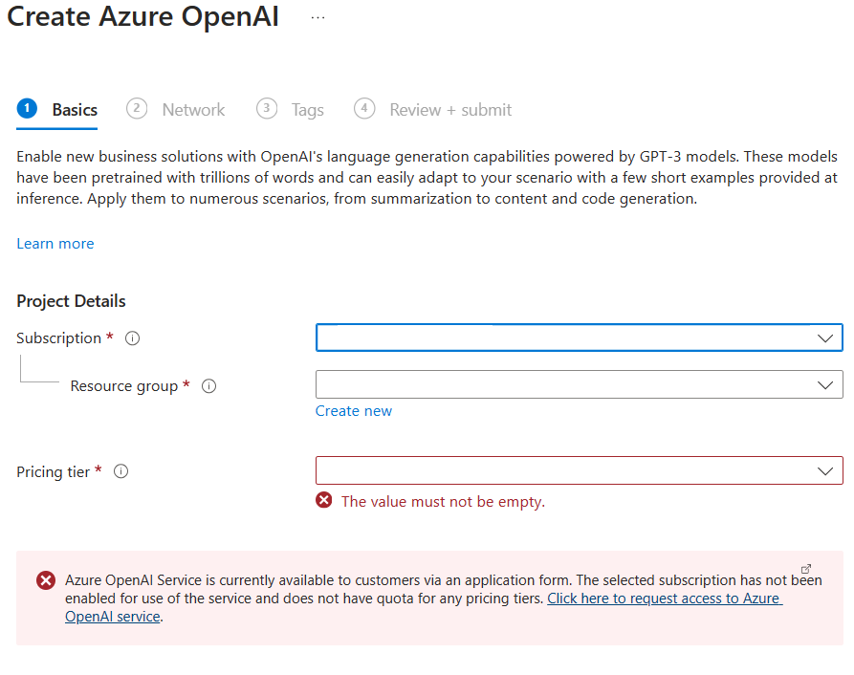Go to the Network step tab
The width and height of the screenshot is (854, 675).
click(175, 109)
